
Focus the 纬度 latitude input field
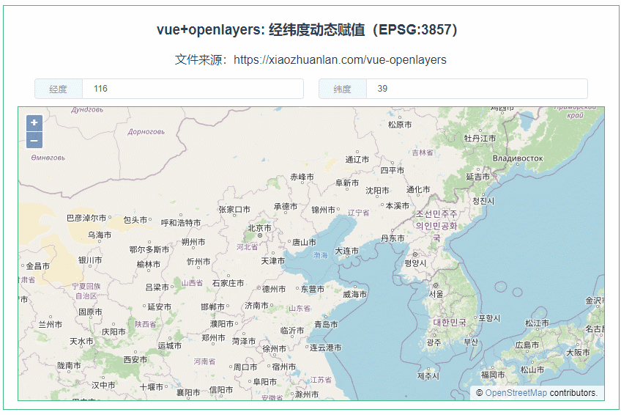(x=477, y=89)
